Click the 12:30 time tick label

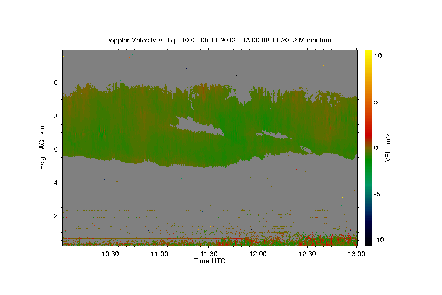(307, 254)
